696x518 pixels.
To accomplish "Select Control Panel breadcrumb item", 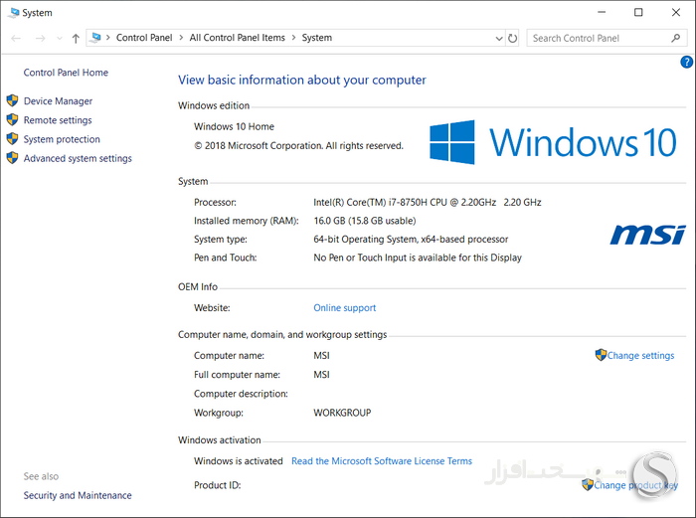I will pos(144,38).
